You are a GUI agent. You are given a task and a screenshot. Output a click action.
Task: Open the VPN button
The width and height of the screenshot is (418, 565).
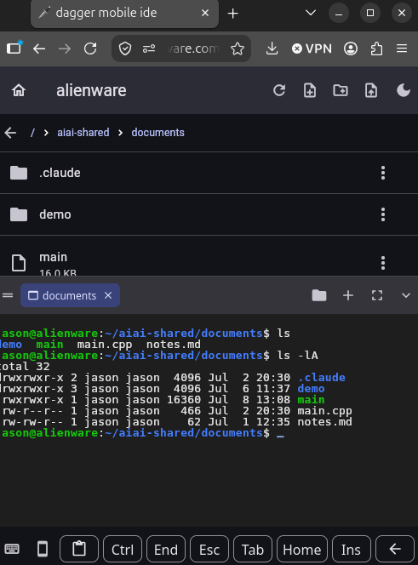312,49
